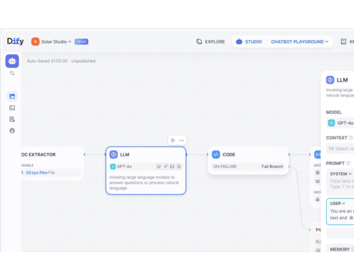
Task: Click the orange Solar Studio workspace icon
Action: pyautogui.click(x=35, y=41)
